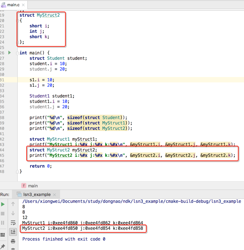Image resolution: width=244 pixels, height=250 pixels.
Task: Click the 'short k;' declaration
Action: coord(39,37)
